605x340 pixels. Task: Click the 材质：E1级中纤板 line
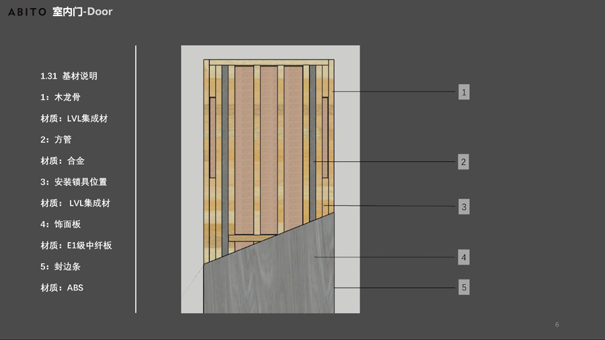click(76, 246)
